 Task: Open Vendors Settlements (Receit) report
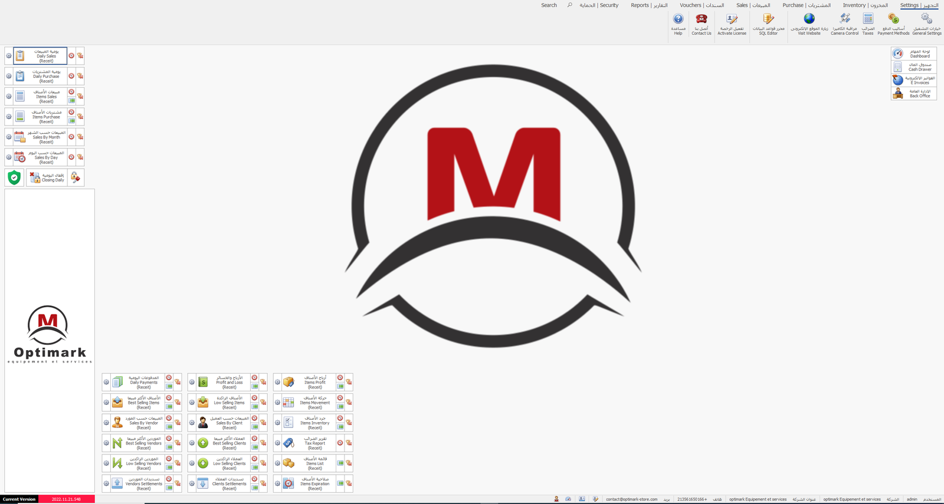(137, 483)
